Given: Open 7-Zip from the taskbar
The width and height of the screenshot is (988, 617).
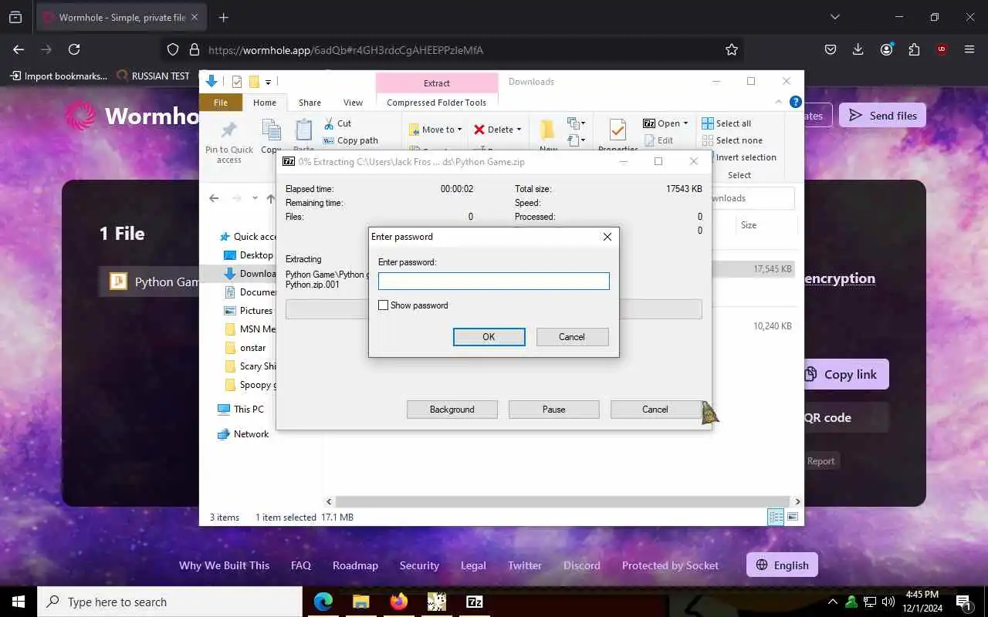Looking at the screenshot, I should 475,602.
